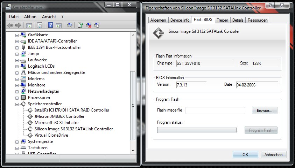Click the Forward arrow in Geräte-Manager toolbar
The width and height of the screenshot is (295, 168).
tap(18, 25)
